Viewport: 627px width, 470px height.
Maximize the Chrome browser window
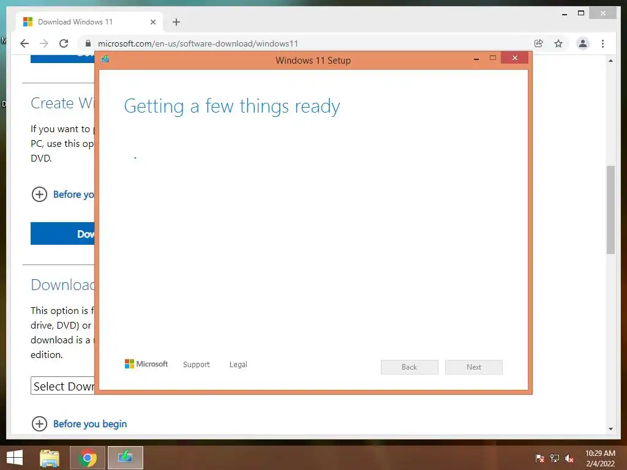coord(581,13)
